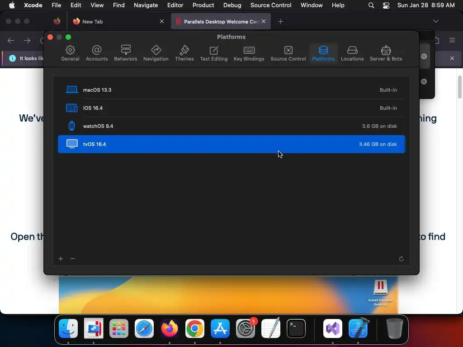The image size is (463, 347).
Task: Open the Source Control menu
Action: [271, 5]
